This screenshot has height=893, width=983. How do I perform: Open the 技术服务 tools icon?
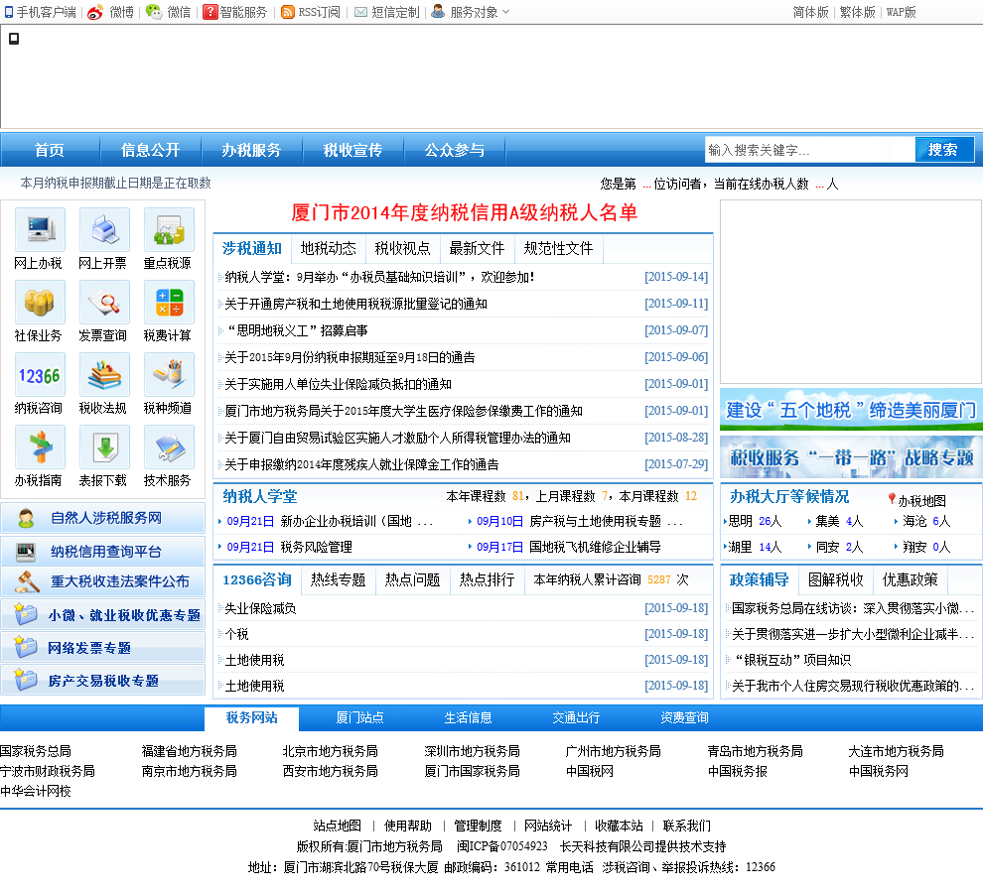coord(169,446)
